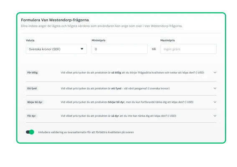Click the 'så dyr' question text
The height and width of the screenshot is (167, 237).
pos(119,116)
